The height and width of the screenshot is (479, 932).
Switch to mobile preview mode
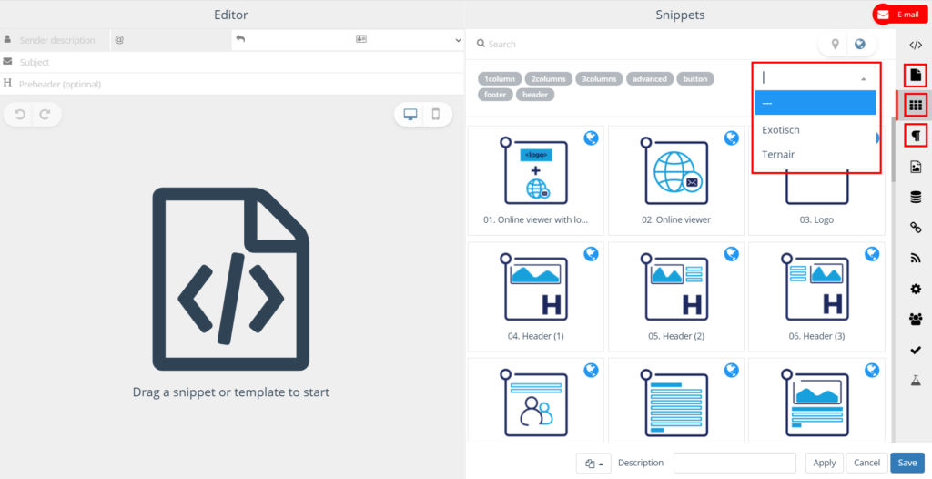pos(436,114)
